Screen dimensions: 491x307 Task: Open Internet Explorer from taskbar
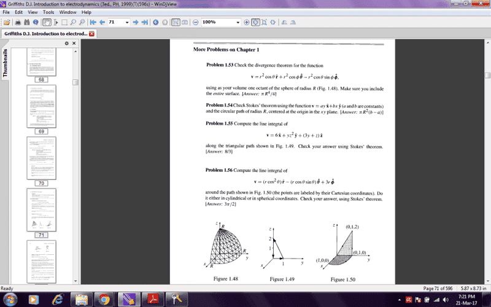[x=57, y=300]
